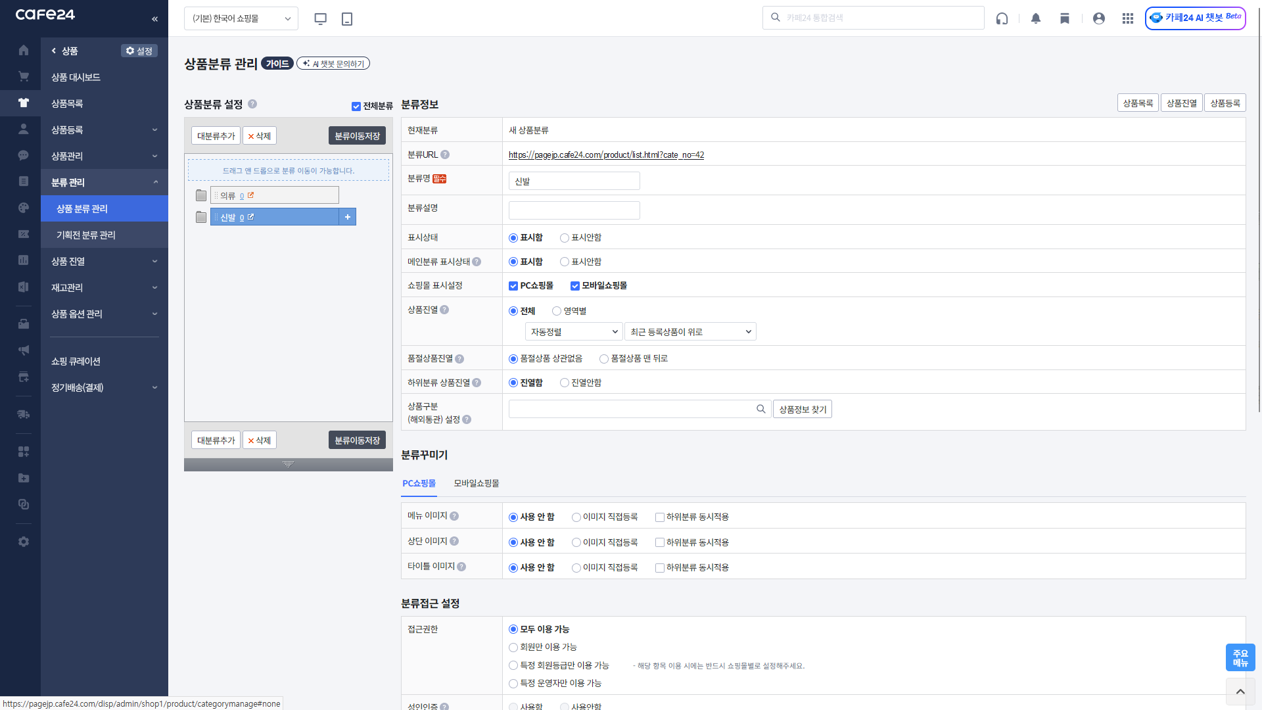Open the 자동정렬 sorting dropdown
Image resolution: width=1262 pixels, height=710 pixels.
click(574, 332)
